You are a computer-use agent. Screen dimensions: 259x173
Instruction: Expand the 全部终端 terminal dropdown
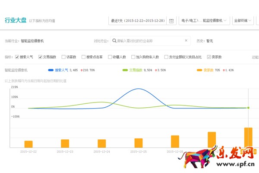[x=243, y=20]
